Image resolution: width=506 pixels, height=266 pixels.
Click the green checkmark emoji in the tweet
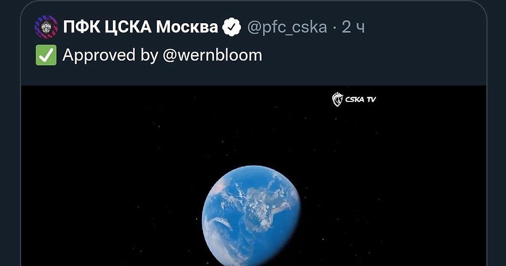[46, 55]
